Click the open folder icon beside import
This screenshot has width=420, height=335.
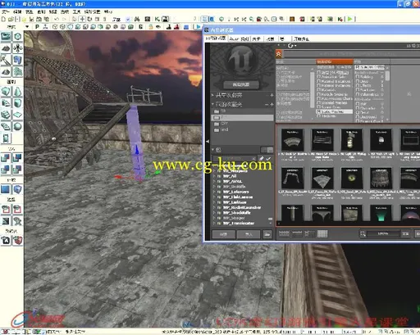[267, 234]
